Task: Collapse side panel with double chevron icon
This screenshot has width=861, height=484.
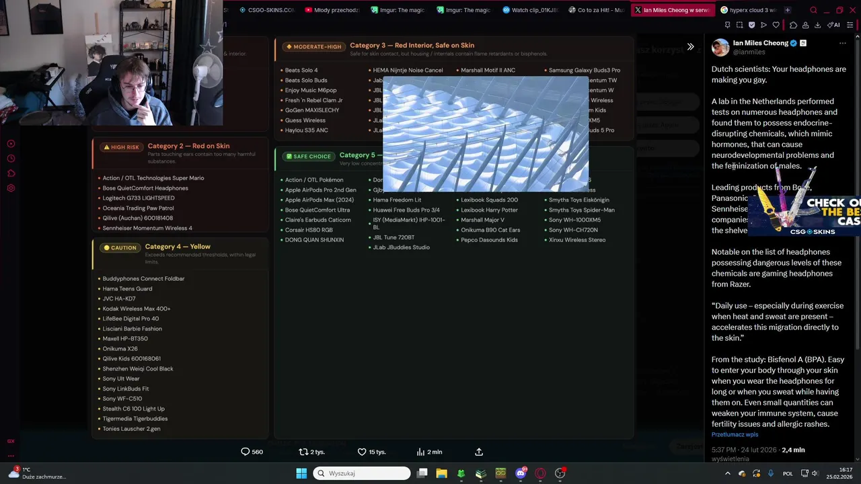Action: pos(690,46)
